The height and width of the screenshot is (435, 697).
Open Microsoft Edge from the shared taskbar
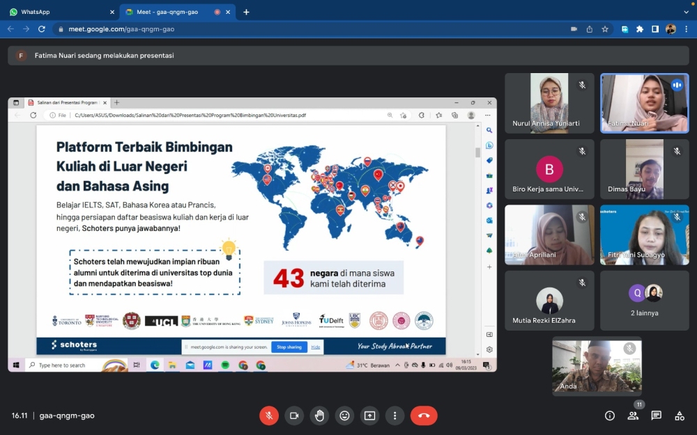154,365
